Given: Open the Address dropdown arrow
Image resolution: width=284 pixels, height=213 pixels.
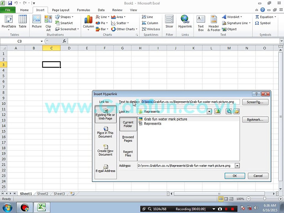Looking at the screenshot, I should tap(237, 166).
